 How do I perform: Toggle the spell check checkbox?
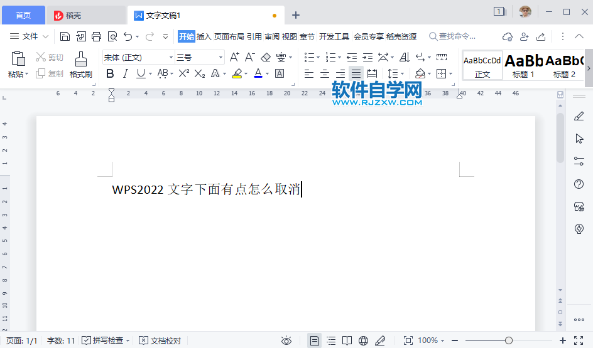(x=86, y=340)
